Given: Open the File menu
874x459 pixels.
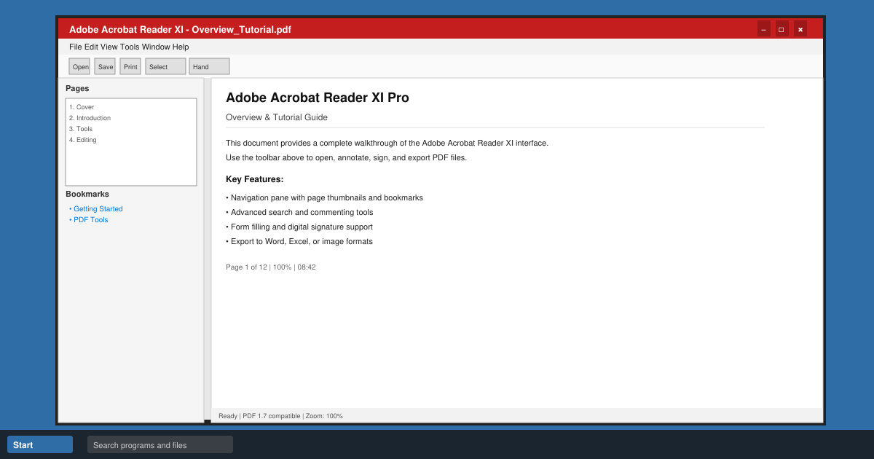Looking at the screenshot, I should click(x=76, y=47).
